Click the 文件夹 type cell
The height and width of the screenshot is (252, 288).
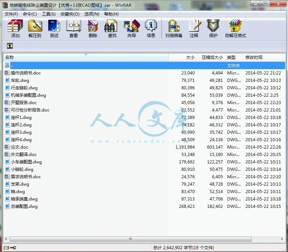233,66
